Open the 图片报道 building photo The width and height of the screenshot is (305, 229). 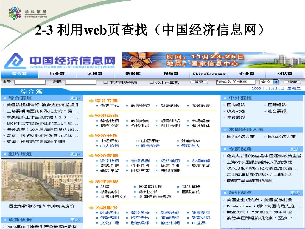[x=42, y=180]
